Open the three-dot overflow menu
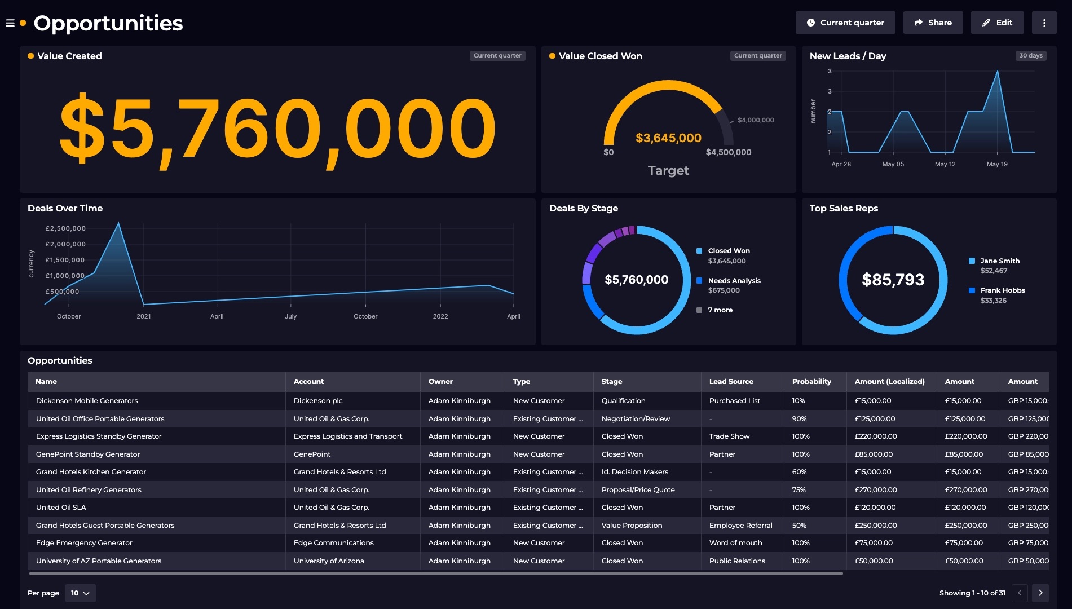 1044,23
